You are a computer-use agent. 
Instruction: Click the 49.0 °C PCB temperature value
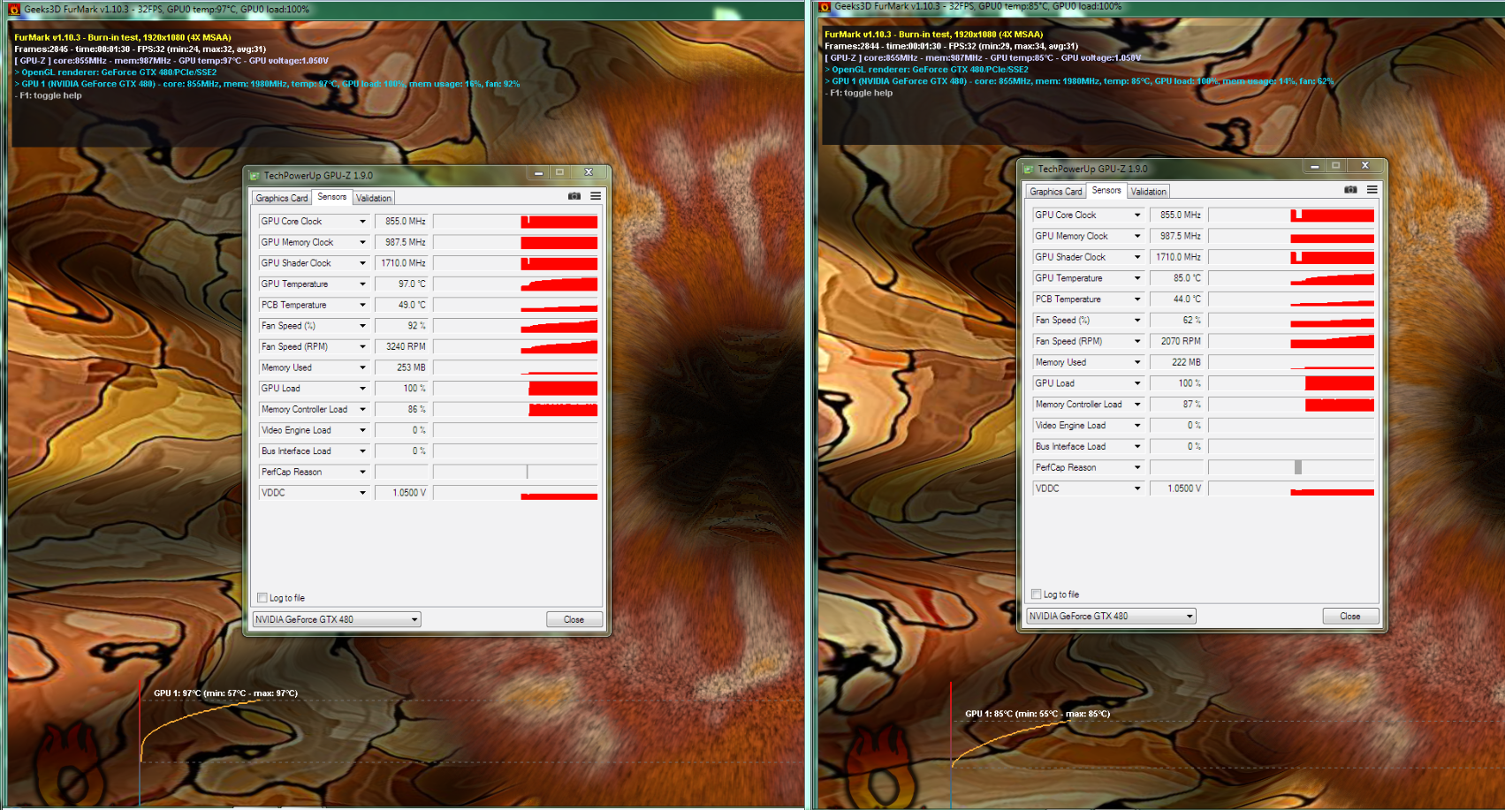click(x=402, y=305)
